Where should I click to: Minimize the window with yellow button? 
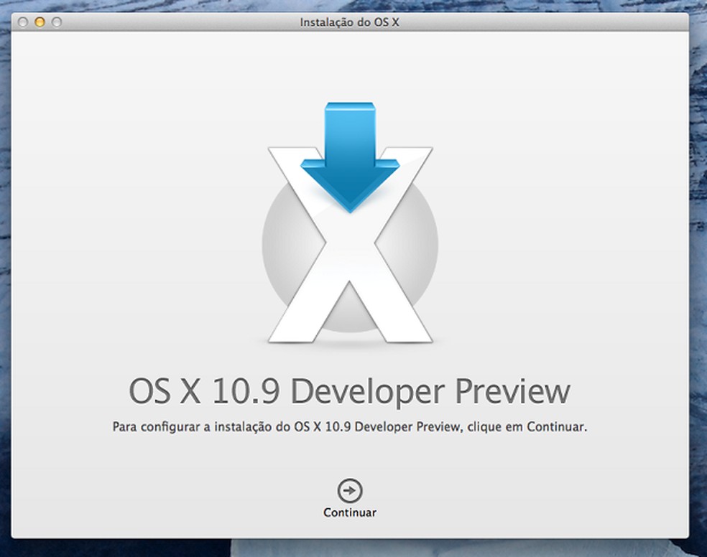point(40,22)
